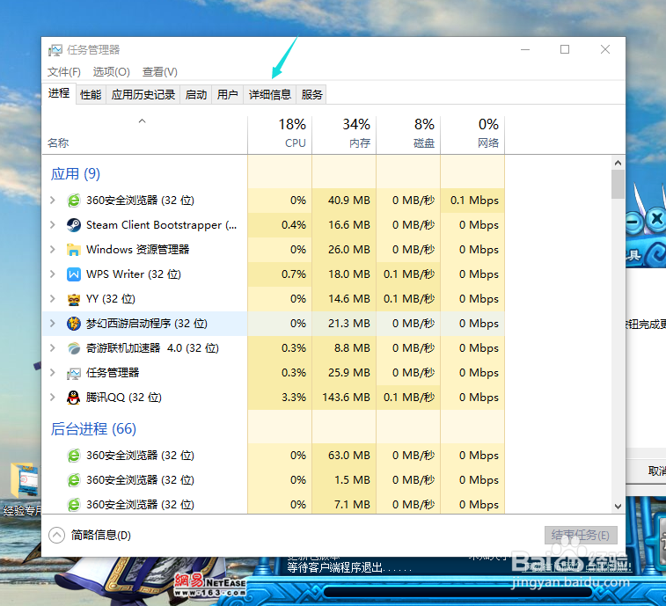The width and height of the screenshot is (666, 606).
Task: Switch to the 服务 tab
Action: pos(311,94)
